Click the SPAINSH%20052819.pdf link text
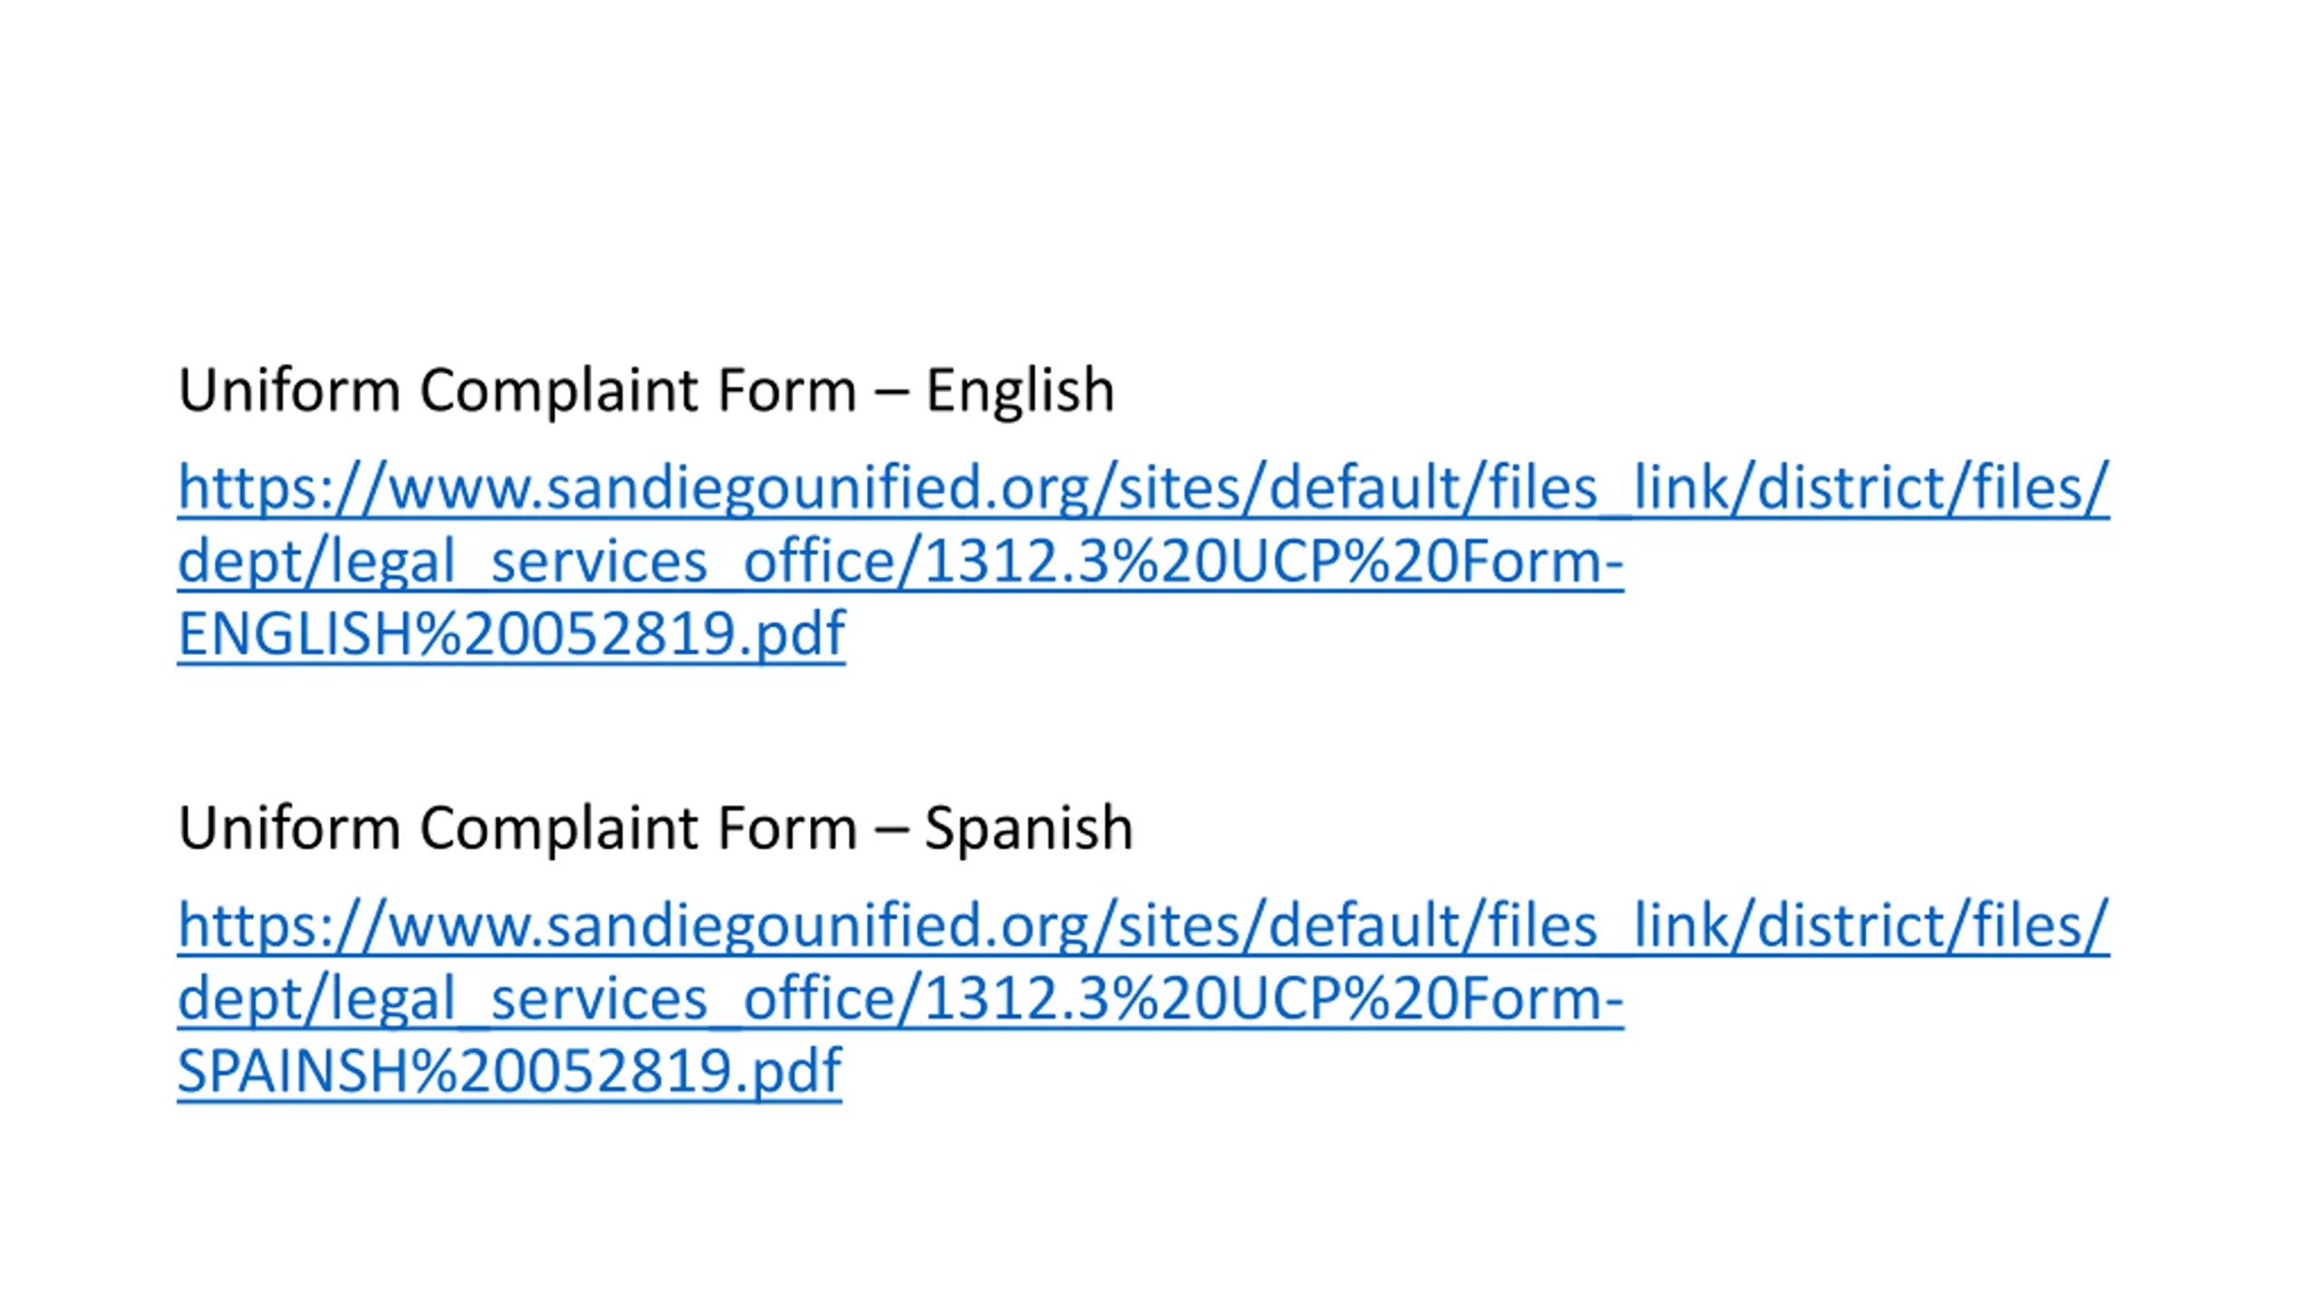 (509, 1070)
